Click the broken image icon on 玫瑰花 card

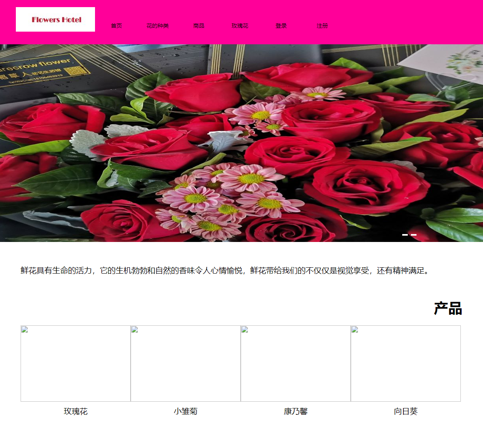click(24, 329)
